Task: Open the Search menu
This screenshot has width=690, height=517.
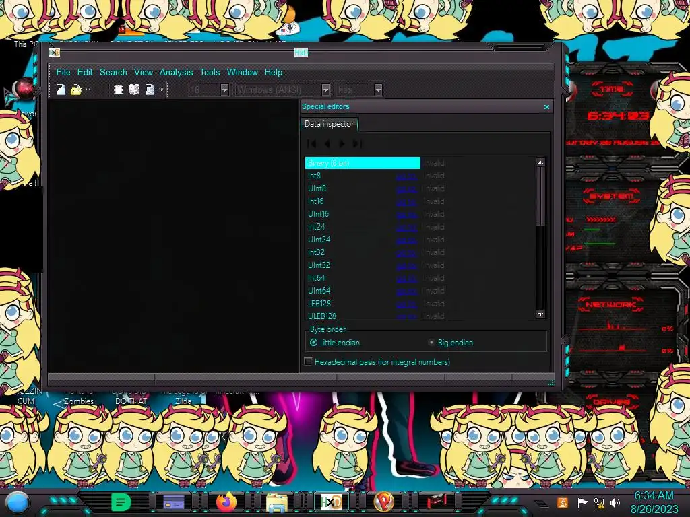Action: point(113,73)
